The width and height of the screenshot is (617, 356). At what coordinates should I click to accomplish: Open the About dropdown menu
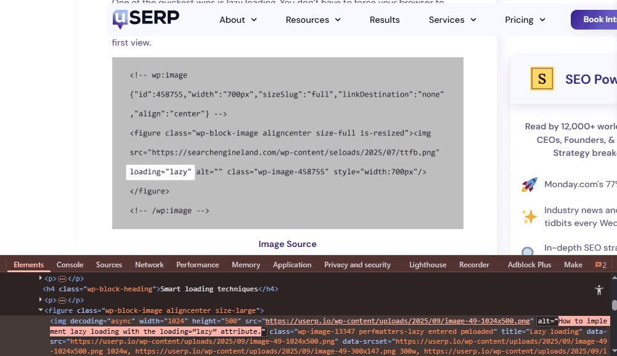tap(238, 20)
